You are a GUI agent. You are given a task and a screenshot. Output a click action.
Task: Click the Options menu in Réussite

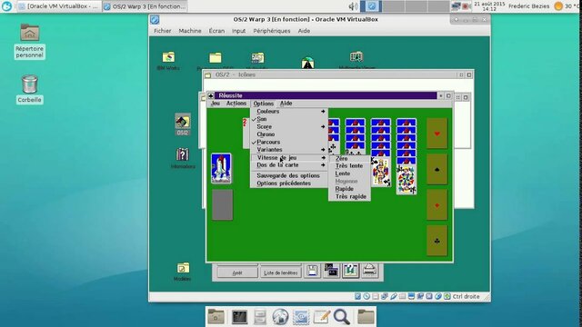tap(263, 104)
